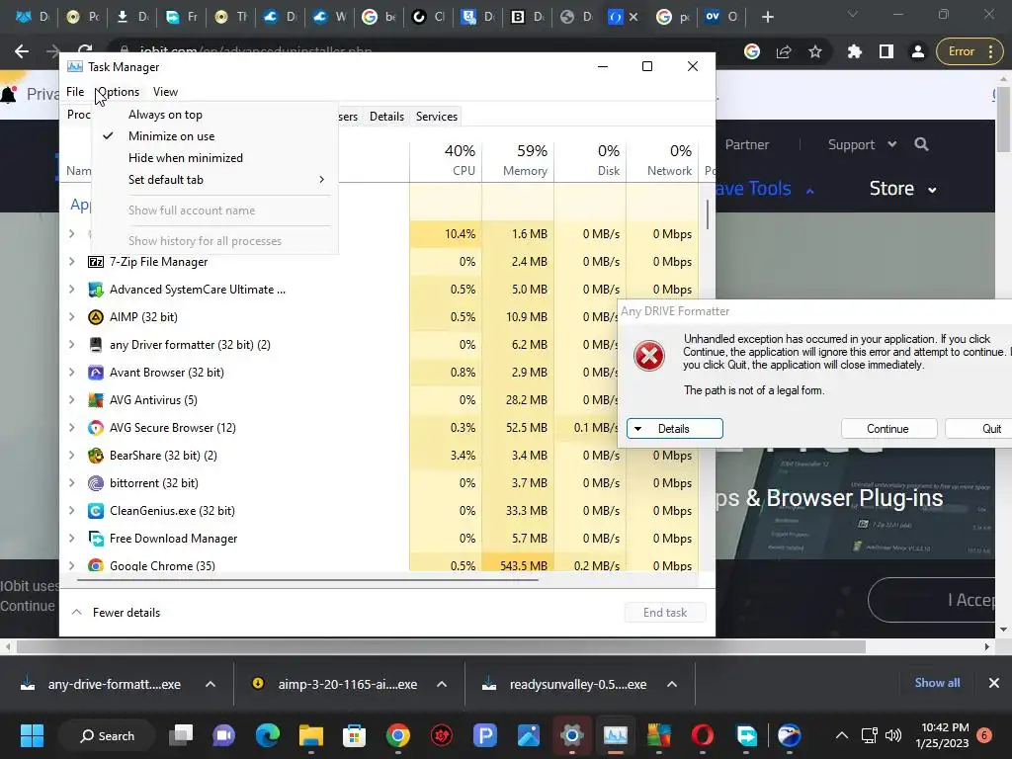Viewport: 1012px width, 759px height.
Task: Open Set default tab submenu
Action: [214, 180]
